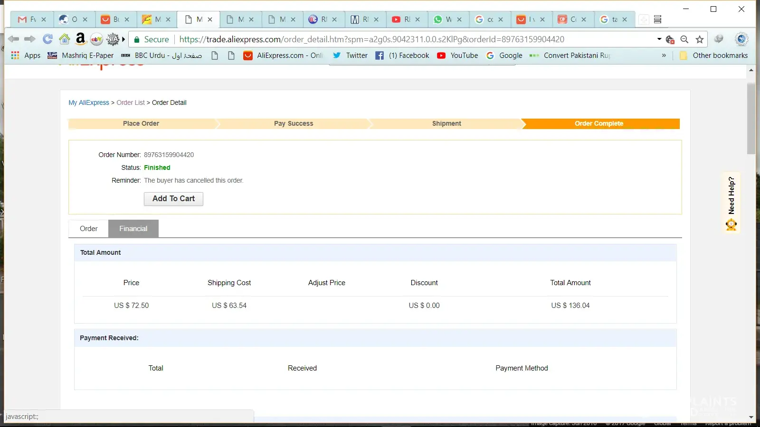Click the browser reload icon
The width and height of the screenshot is (760, 427).
47,39
